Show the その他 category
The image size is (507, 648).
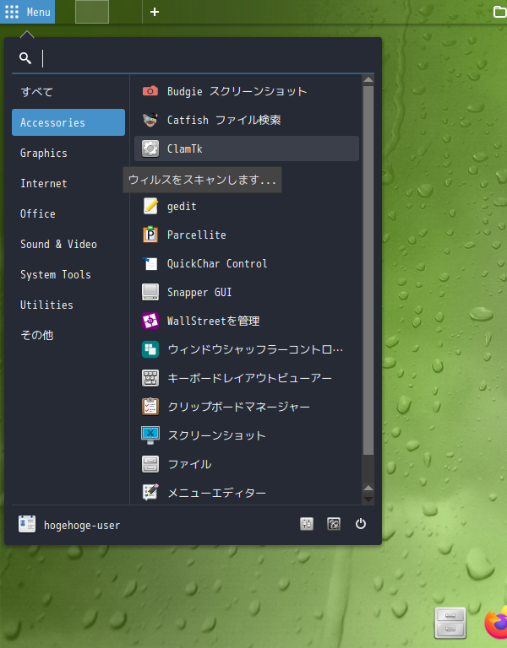[x=68, y=335]
